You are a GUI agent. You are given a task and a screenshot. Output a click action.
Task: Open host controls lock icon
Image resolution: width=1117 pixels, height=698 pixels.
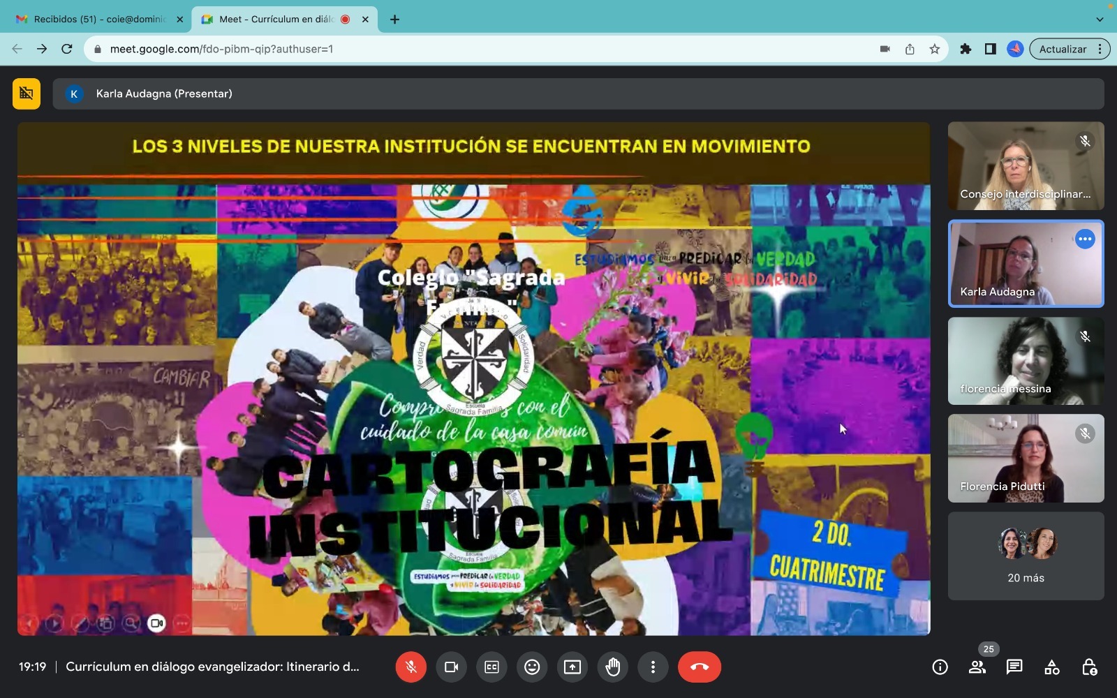click(x=1089, y=667)
